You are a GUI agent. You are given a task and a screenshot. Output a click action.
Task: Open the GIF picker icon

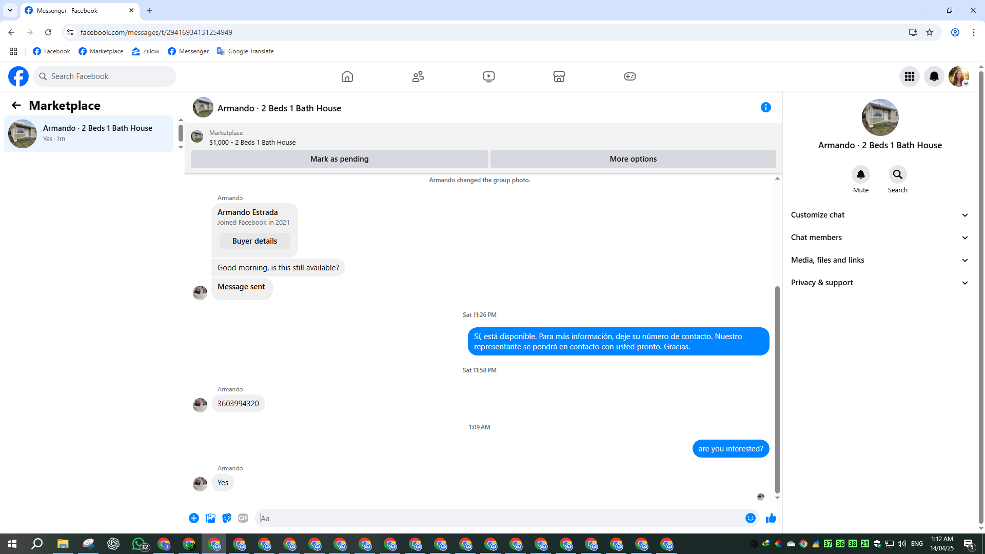point(243,518)
